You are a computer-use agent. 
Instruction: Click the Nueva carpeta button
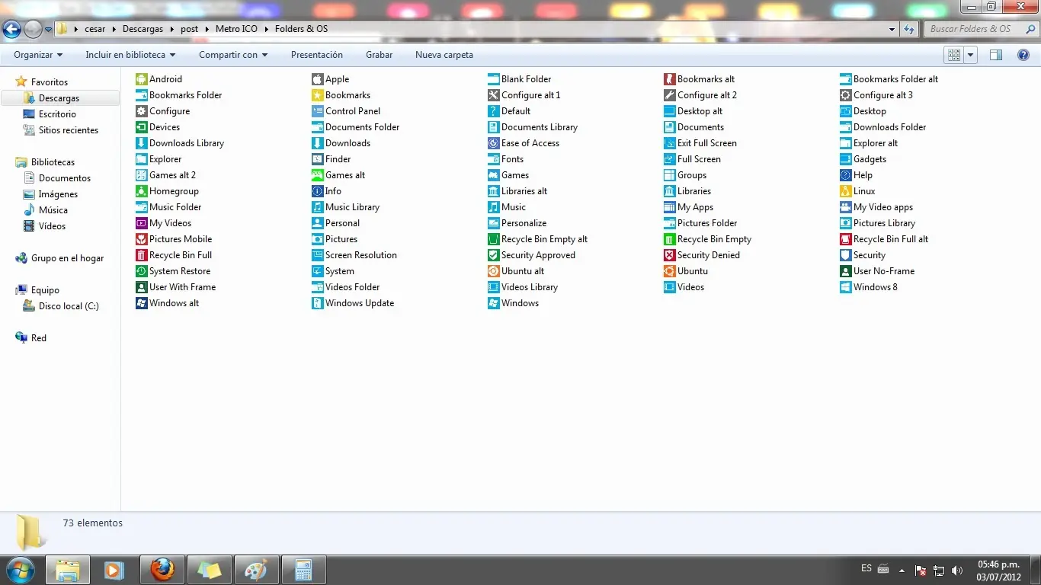pos(444,55)
